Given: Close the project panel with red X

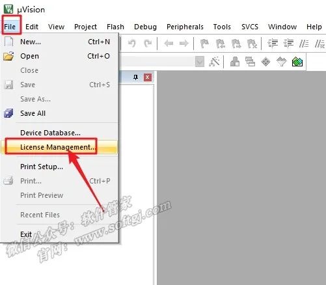Looking at the screenshot, I should 148,77.
